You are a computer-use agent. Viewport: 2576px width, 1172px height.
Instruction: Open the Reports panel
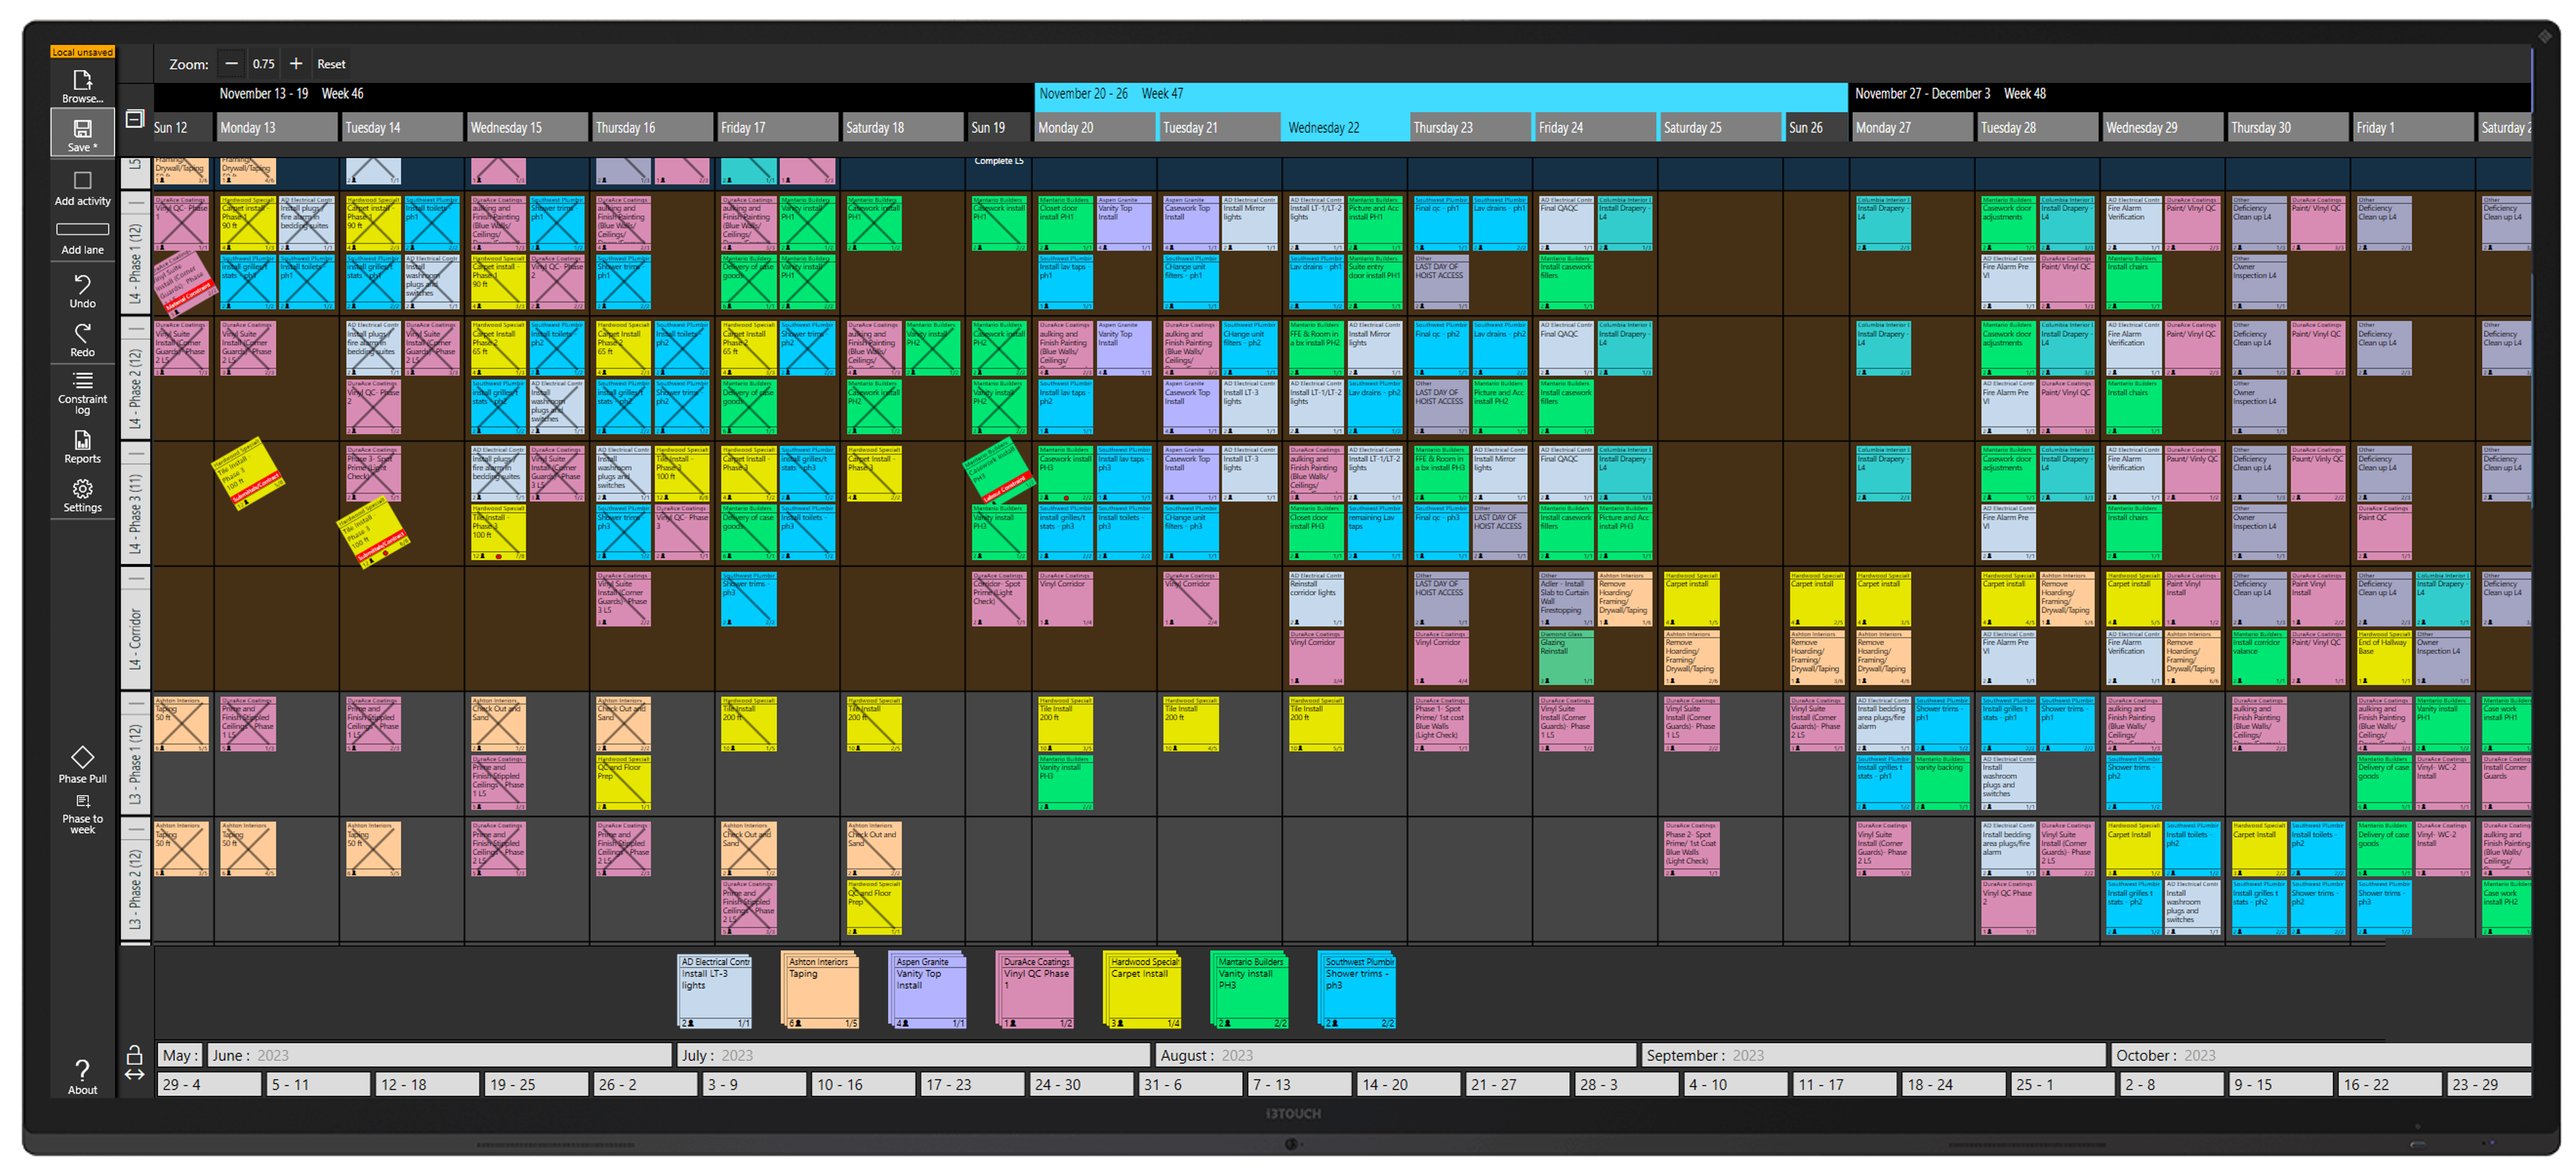click(82, 447)
